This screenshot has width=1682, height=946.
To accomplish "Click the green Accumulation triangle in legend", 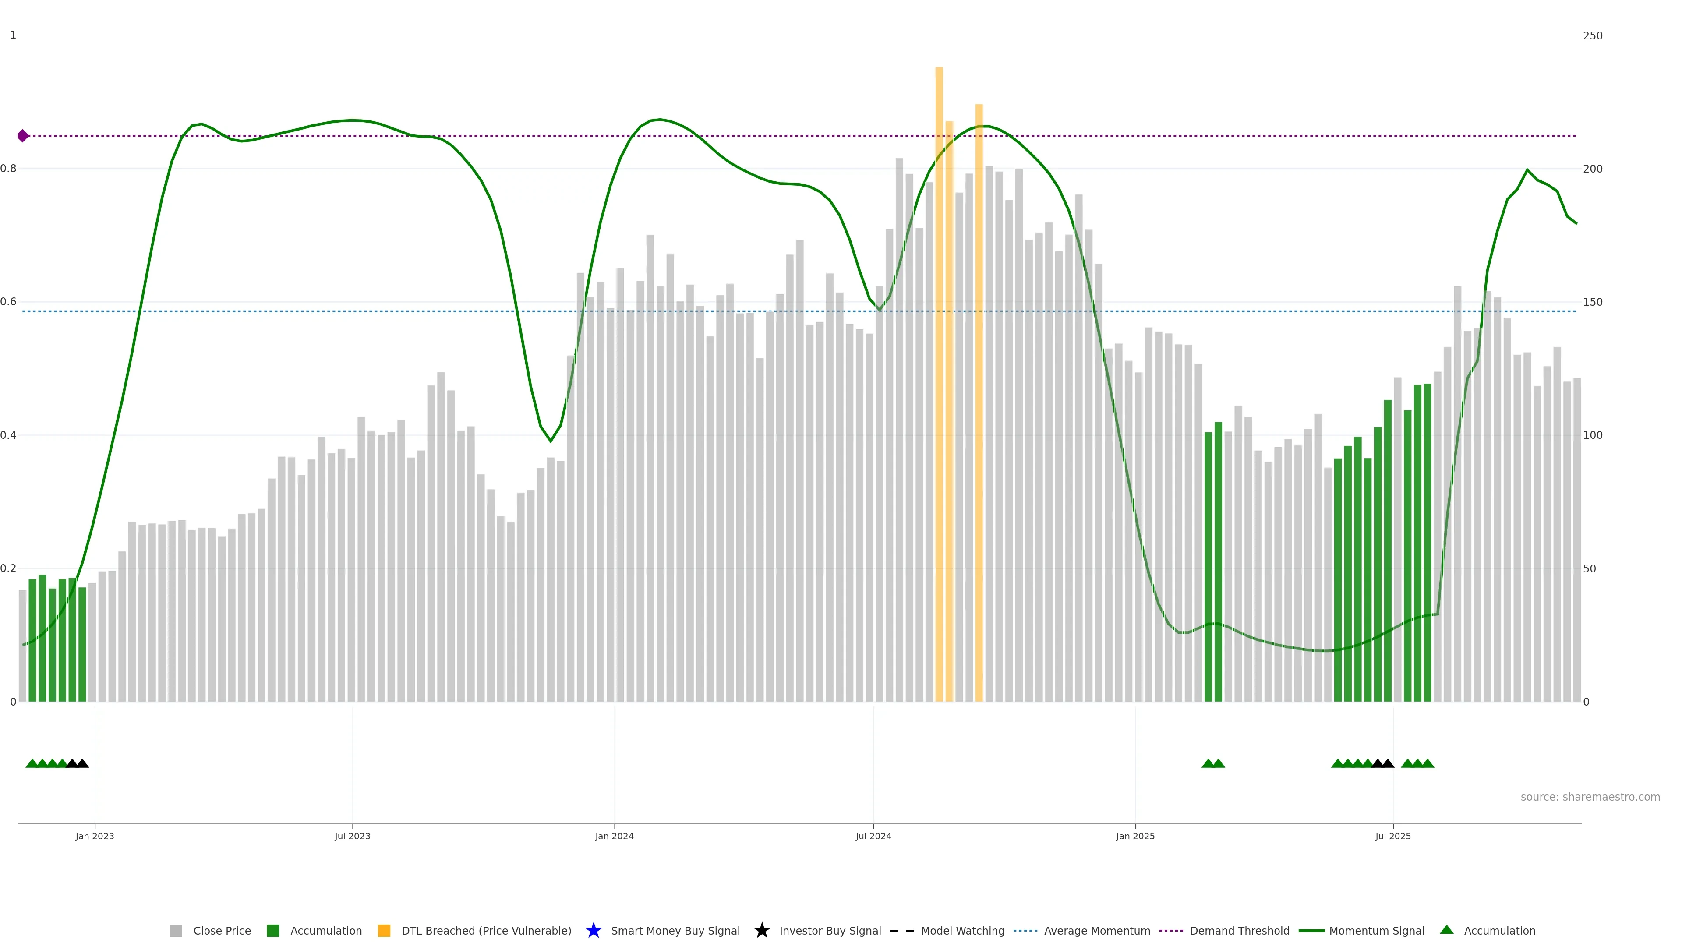I will (x=1446, y=930).
